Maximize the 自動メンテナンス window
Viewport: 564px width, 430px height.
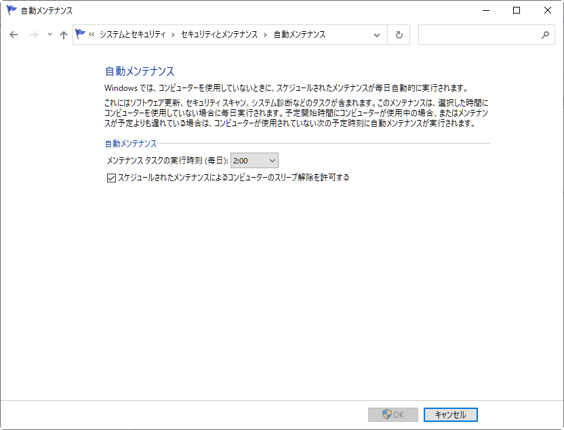point(517,10)
